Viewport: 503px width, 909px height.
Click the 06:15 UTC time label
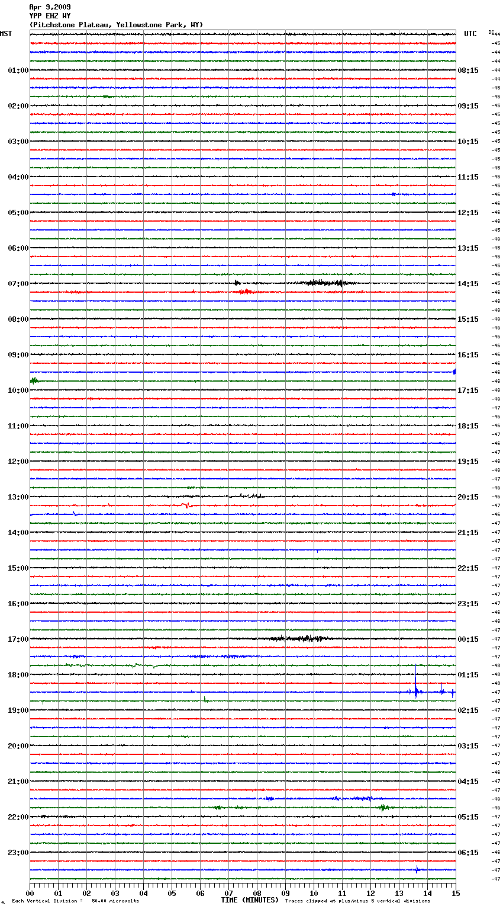point(468,853)
